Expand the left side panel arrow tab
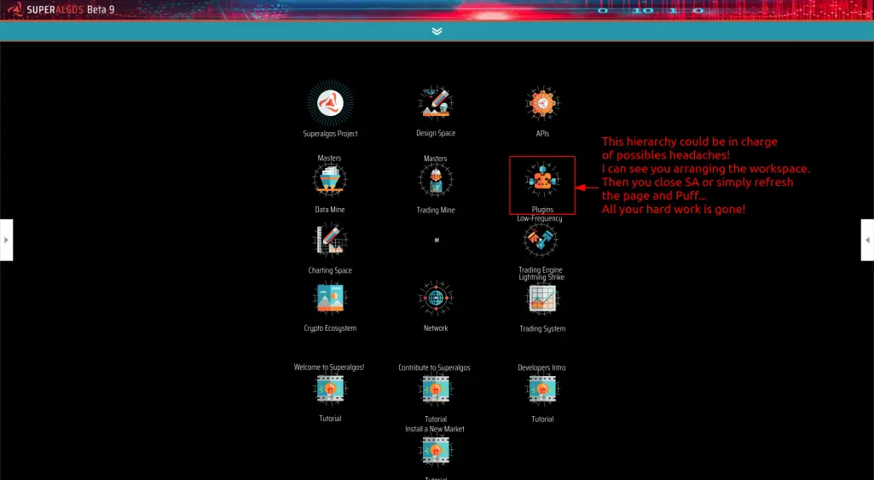 point(6,240)
